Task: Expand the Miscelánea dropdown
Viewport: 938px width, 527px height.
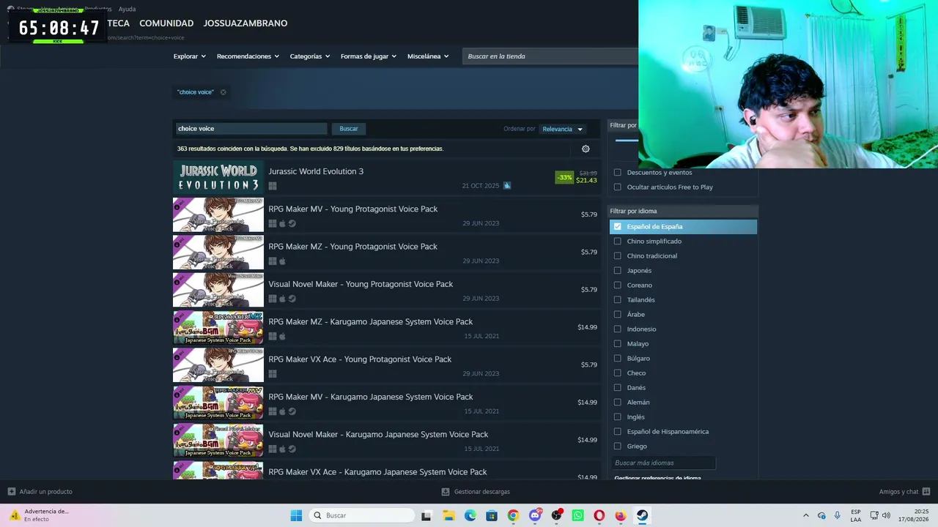Action: [x=428, y=56]
